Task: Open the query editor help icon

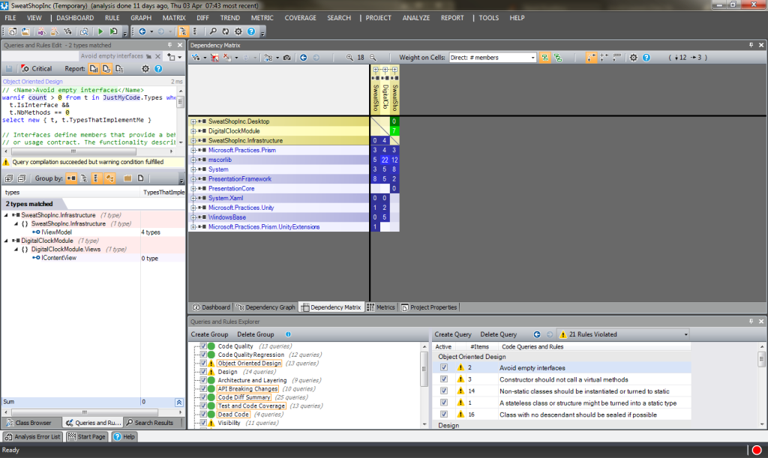Action: pyautogui.click(x=158, y=68)
